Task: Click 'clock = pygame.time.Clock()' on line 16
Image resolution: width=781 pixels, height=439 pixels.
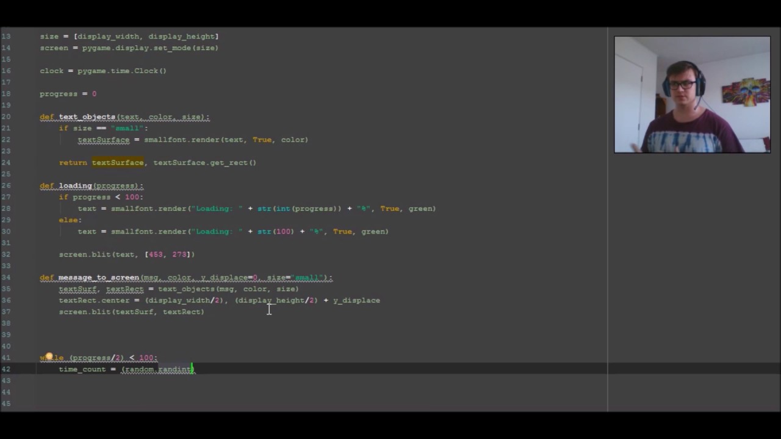Action: point(103,71)
